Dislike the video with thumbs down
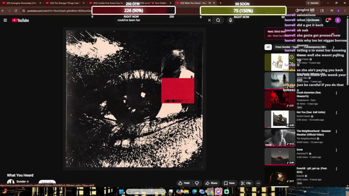 point(197,183)
